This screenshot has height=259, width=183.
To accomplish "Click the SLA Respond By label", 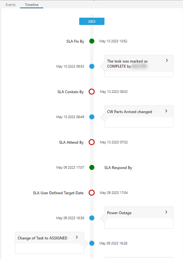I will point(118,168).
